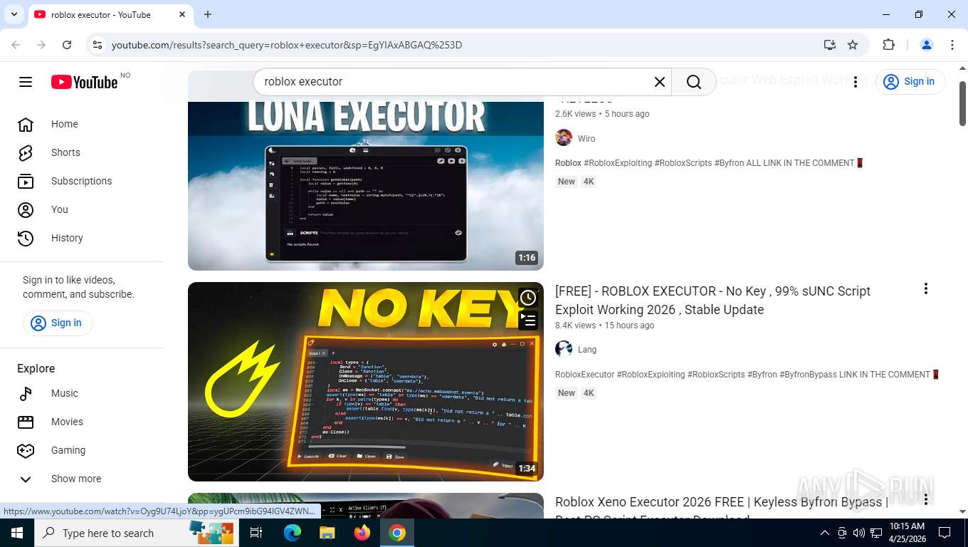View site information icon in address bar
This screenshot has width=968, height=547.
98,45
